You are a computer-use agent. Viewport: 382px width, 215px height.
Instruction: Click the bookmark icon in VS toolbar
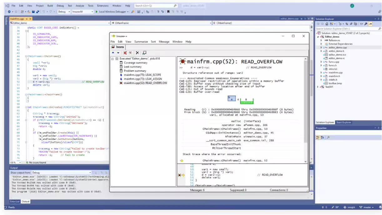click(x=168, y=12)
